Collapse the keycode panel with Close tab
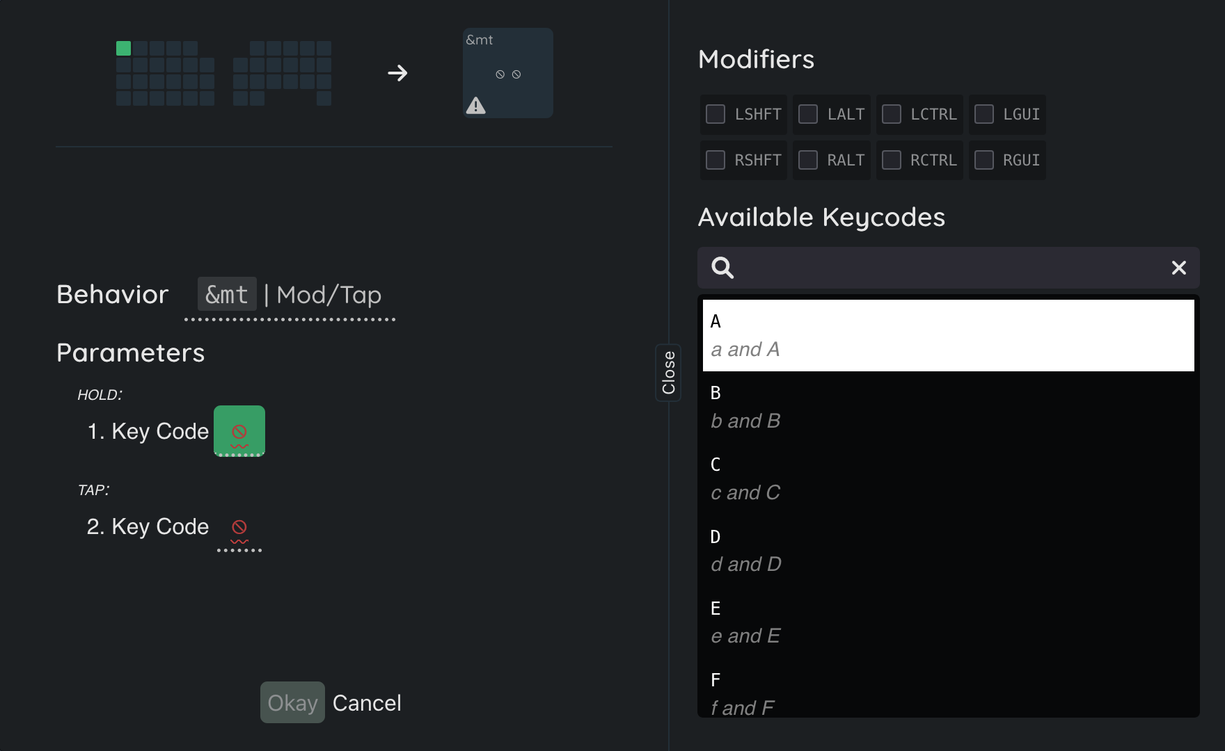 click(x=668, y=372)
